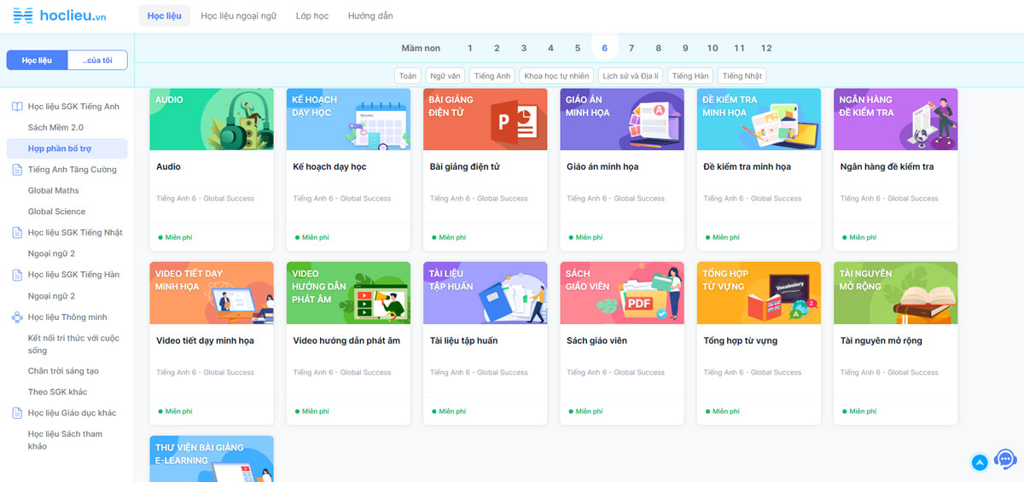
Task: Open Ngoại ngữ 2 under Tiếng Nhật
Action: [51, 253]
